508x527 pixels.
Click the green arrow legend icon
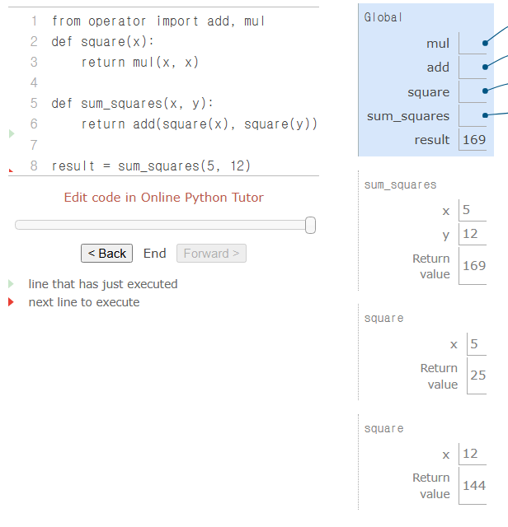coord(11,283)
